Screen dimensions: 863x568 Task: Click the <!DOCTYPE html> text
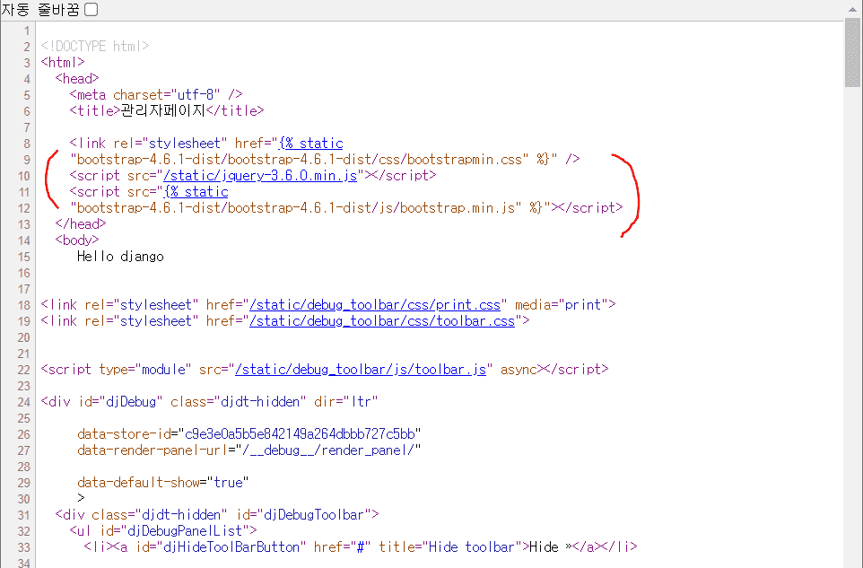click(95, 47)
